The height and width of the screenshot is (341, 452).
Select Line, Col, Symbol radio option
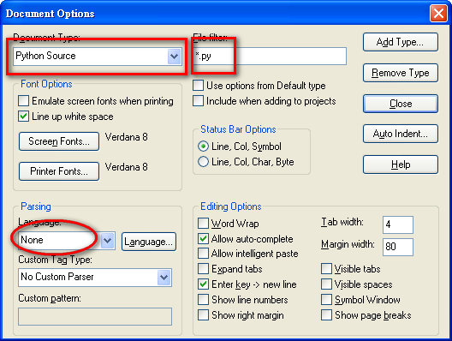[203, 147]
